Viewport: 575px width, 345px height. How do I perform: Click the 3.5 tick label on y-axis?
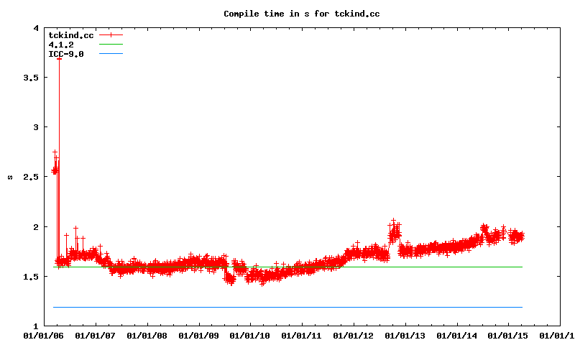31,78
